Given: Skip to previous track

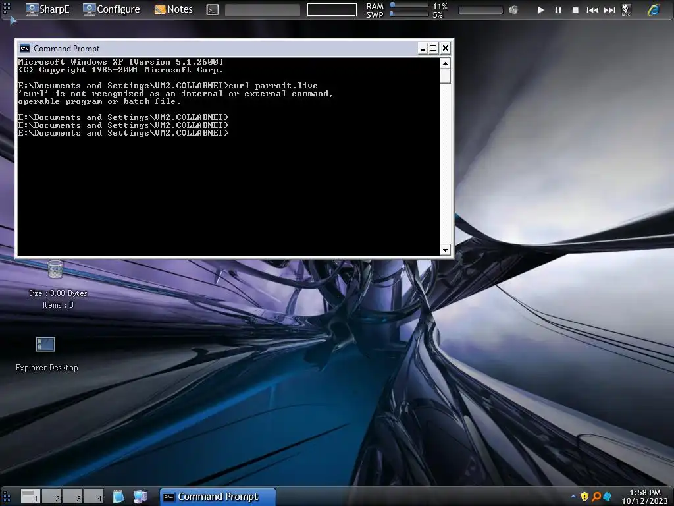Looking at the screenshot, I should pos(592,10).
